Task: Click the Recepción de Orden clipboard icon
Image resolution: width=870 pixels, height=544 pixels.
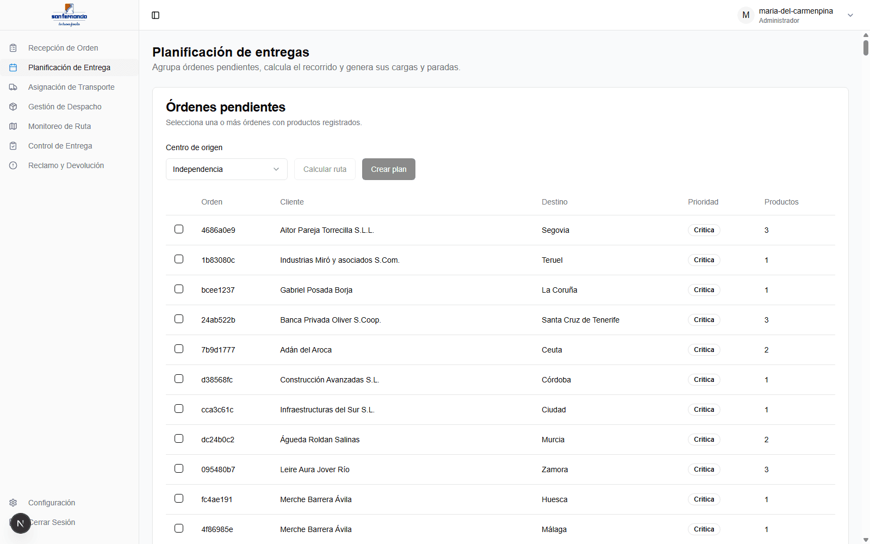Action: tap(13, 48)
